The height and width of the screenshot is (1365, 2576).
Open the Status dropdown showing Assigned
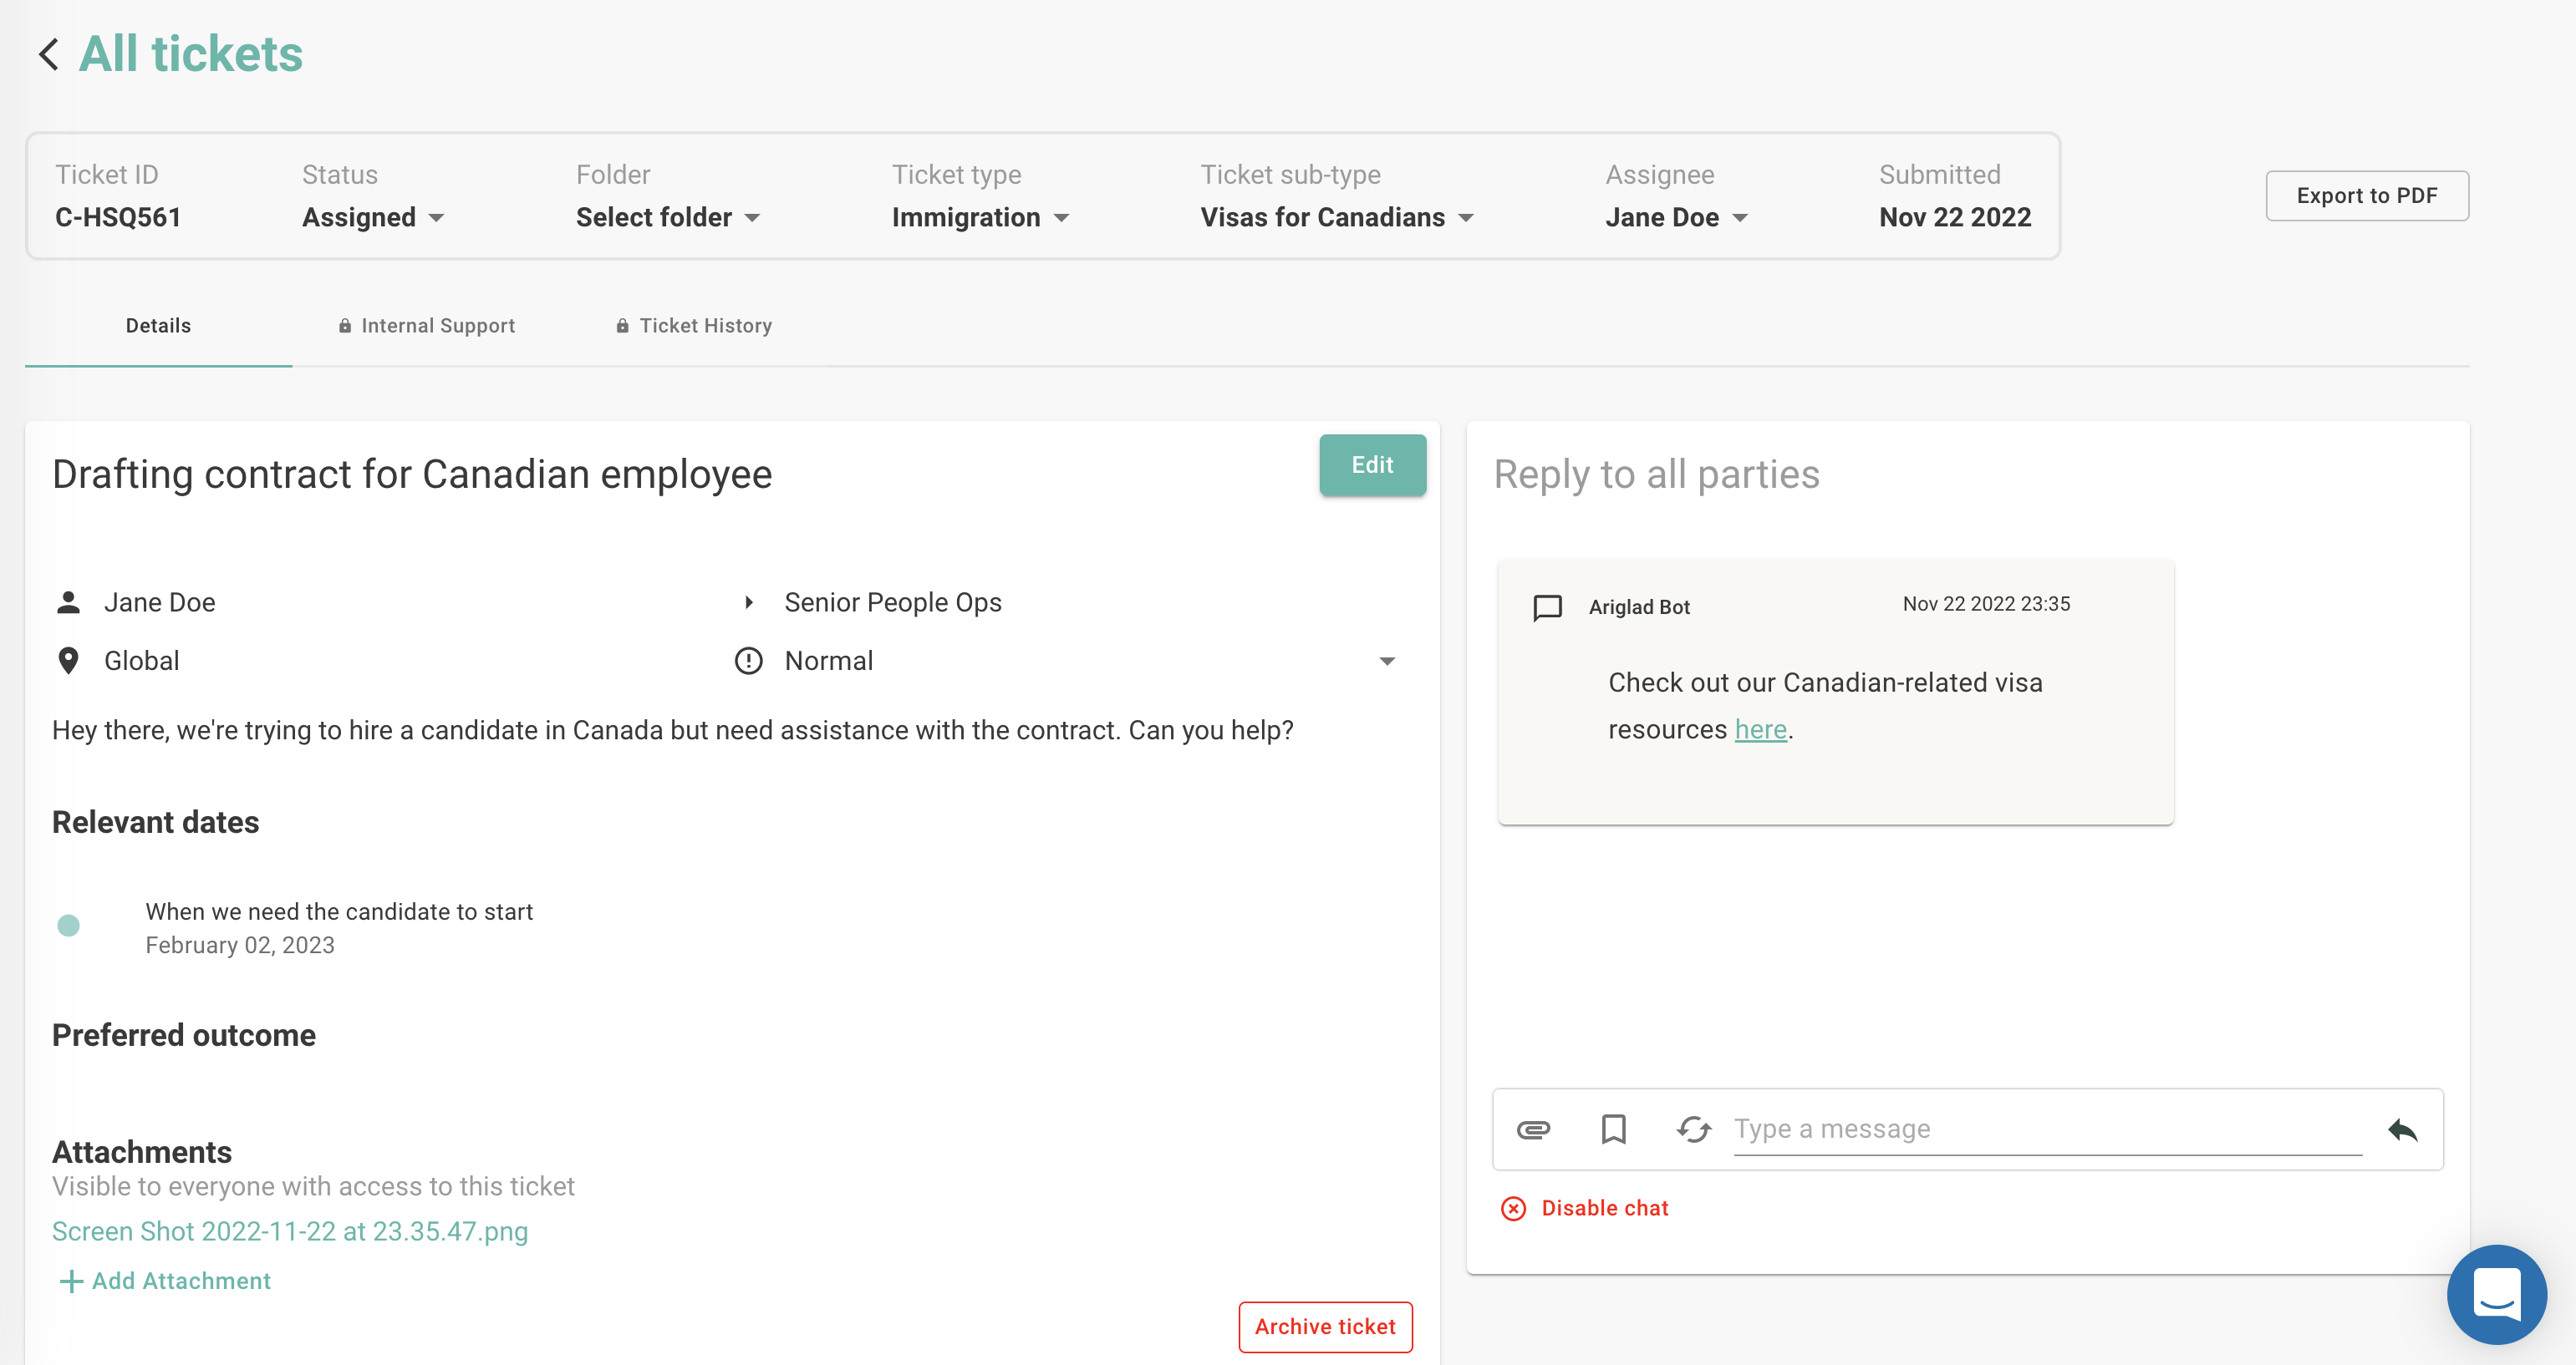373,217
